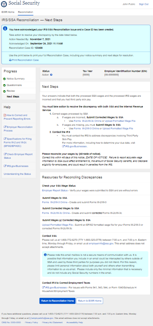Open Privacy Policy footer link
This screenshot has height=326, width=153.
pos(31,322)
